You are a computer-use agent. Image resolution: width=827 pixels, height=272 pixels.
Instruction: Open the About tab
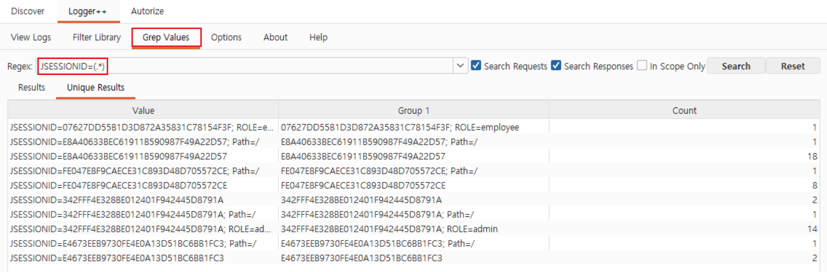pyautogui.click(x=276, y=37)
